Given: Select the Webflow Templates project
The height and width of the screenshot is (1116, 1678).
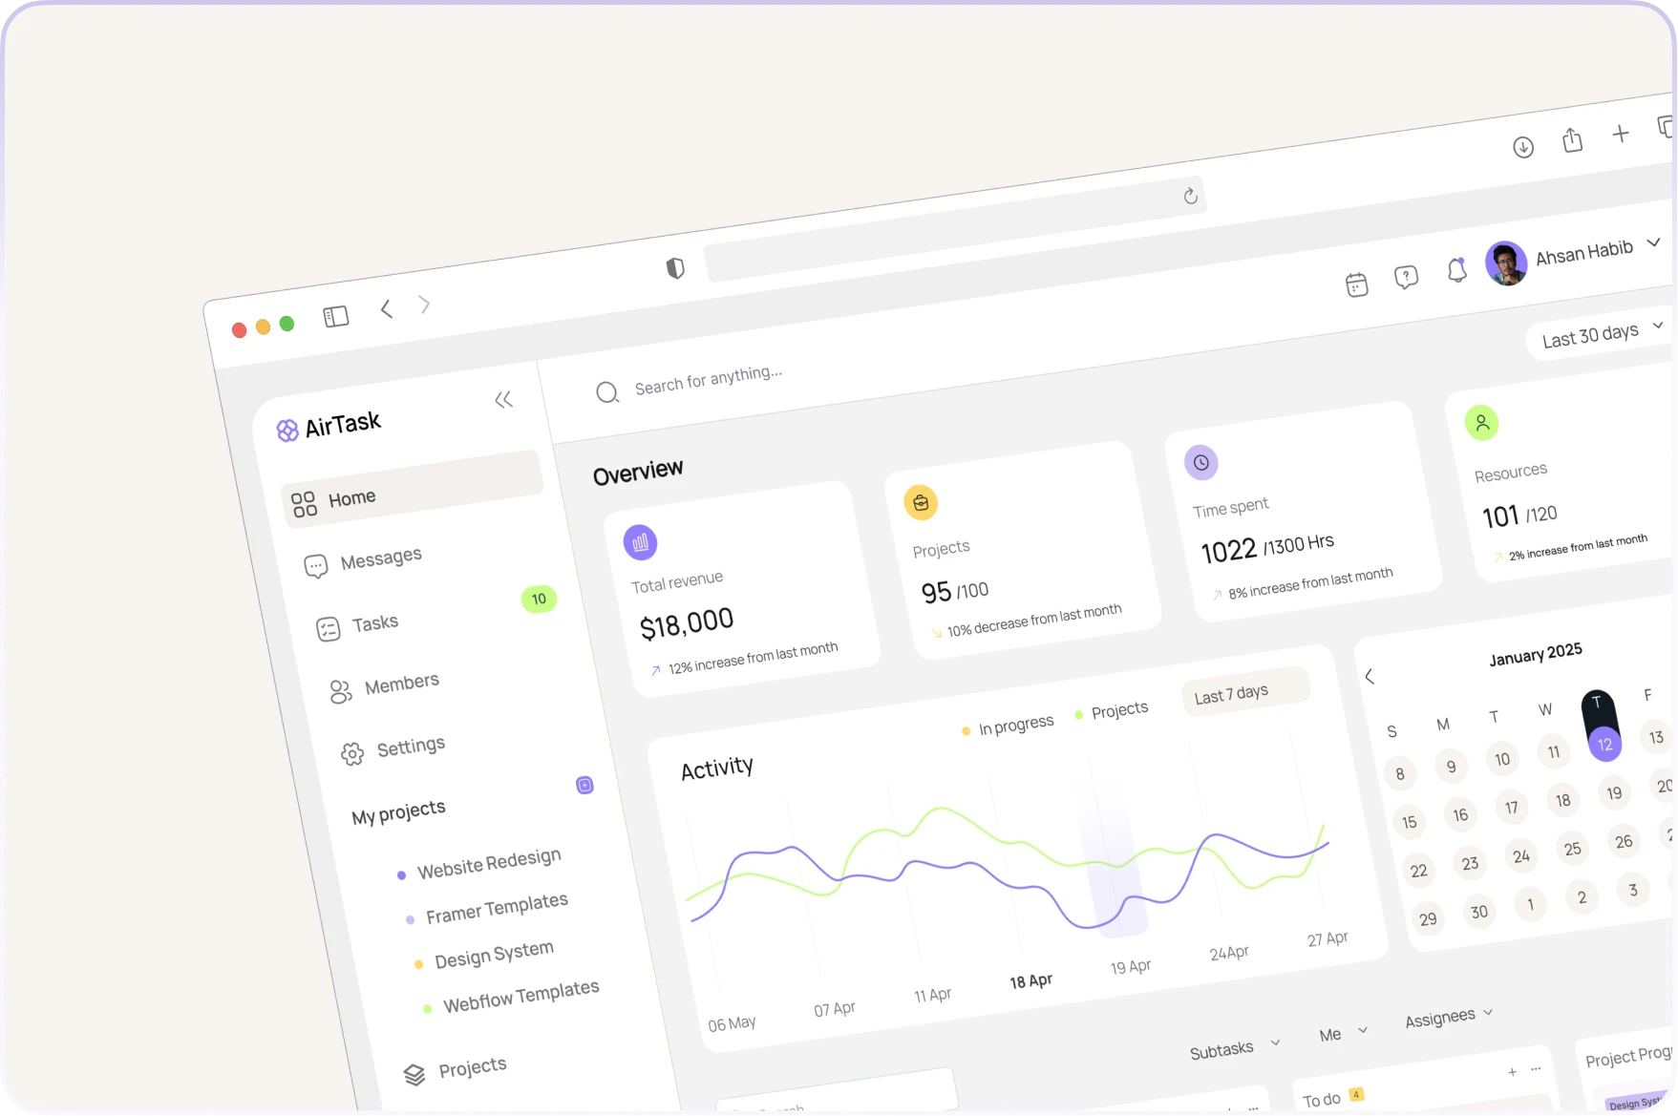Looking at the screenshot, I should coord(520,995).
